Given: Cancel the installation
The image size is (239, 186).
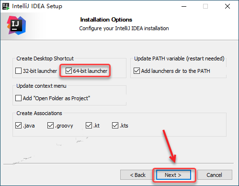Looking at the screenshot, I should (215, 175).
